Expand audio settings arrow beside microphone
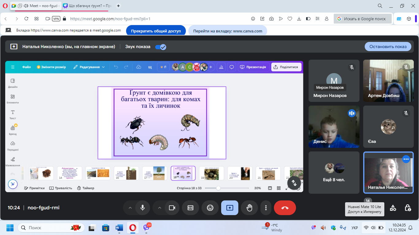This screenshot has width=419, height=235. click(130, 208)
